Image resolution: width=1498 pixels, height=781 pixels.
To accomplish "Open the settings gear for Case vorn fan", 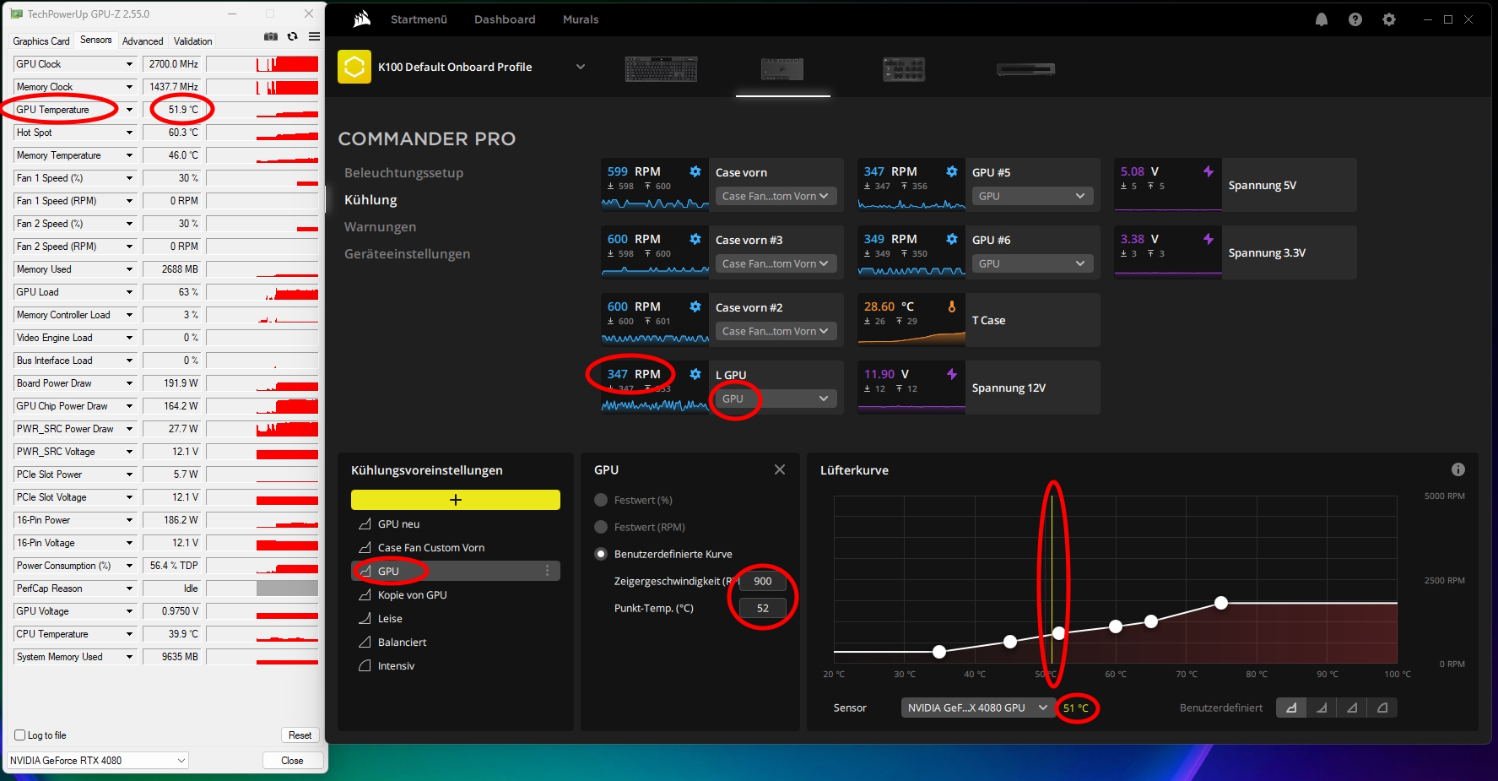I will click(695, 171).
